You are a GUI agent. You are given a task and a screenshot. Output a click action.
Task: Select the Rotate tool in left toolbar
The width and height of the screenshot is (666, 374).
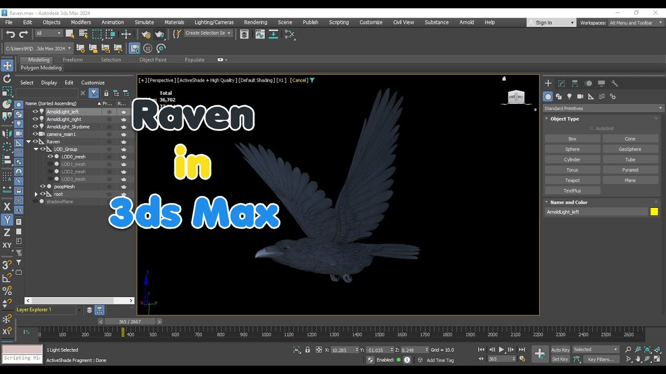[7, 79]
